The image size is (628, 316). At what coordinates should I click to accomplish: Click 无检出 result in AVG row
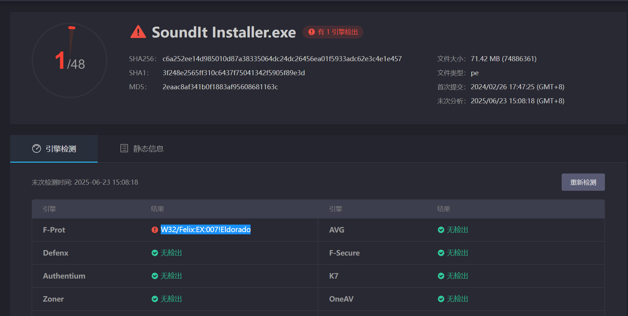click(x=457, y=230)
